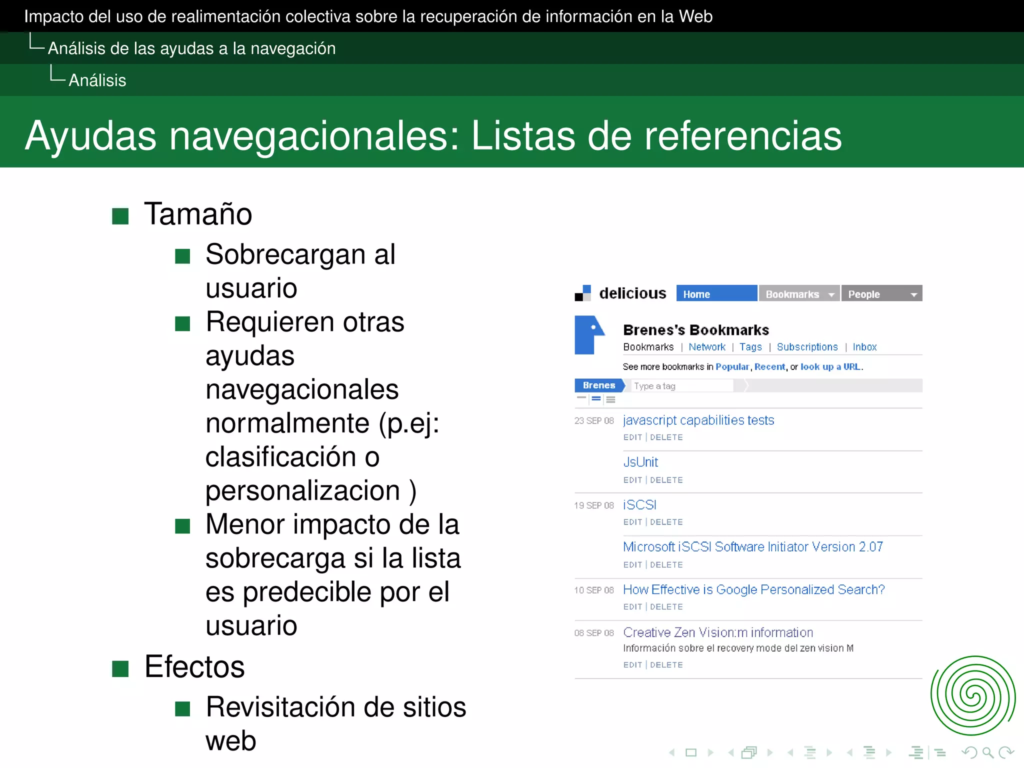Image resolution: width=1024 pixels, height=768 pixels.
Task: Click the '23 SEP 08' date label
Action: coord(594,420)
